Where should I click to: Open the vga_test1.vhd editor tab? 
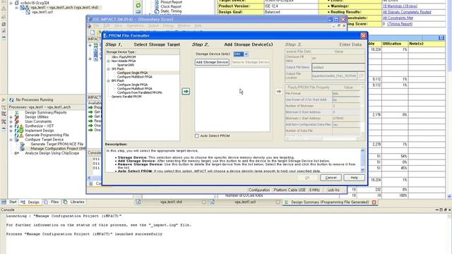tap(171, 202)
